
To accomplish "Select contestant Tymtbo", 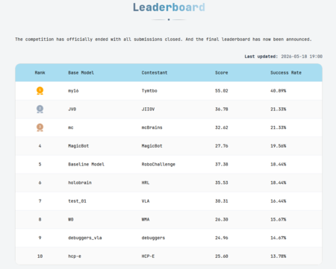I will (149, 91).
